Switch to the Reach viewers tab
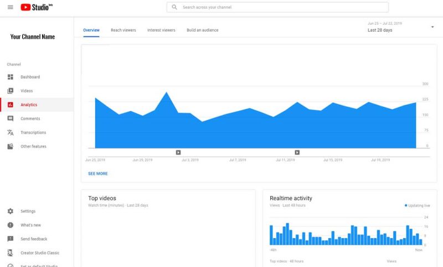The width and height of the screenshot is (443, 267). [123, 30]
